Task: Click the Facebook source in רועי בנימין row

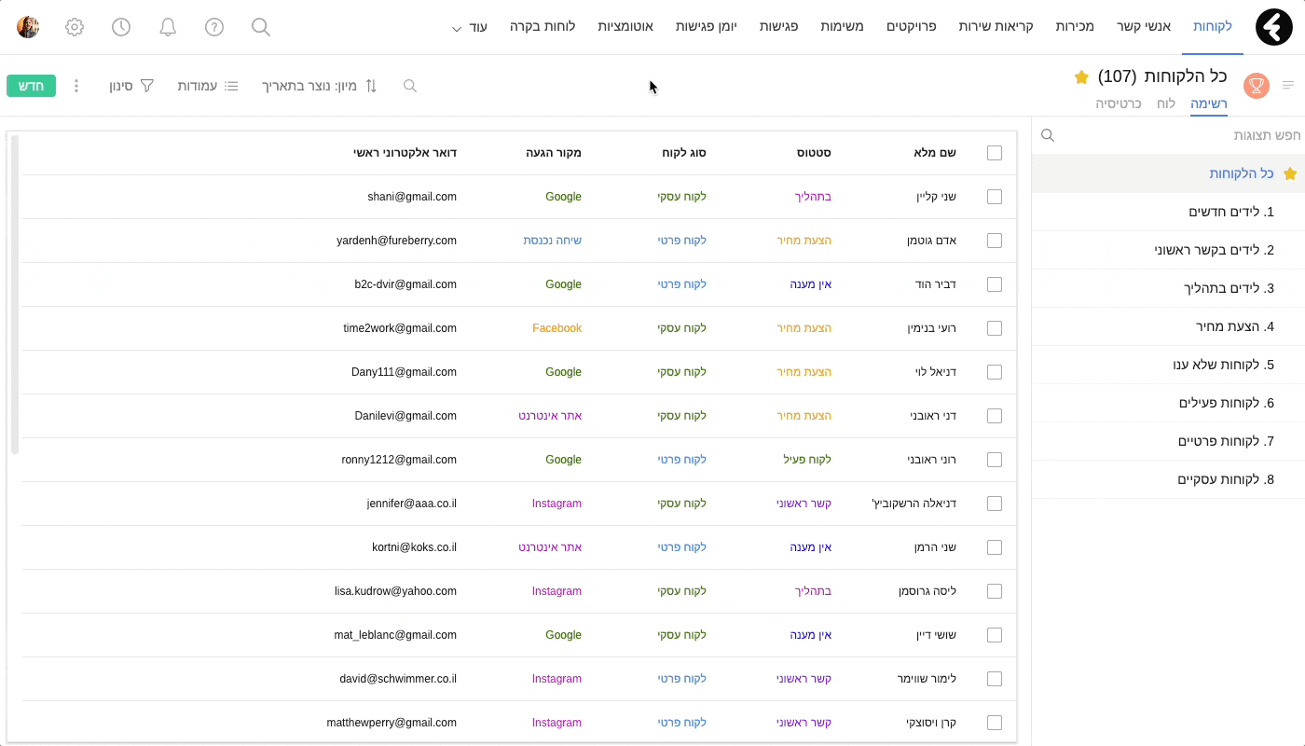Action: [x=556, y=328]
